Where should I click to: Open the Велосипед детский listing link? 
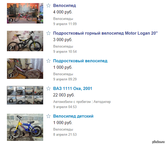click(73, 116)
